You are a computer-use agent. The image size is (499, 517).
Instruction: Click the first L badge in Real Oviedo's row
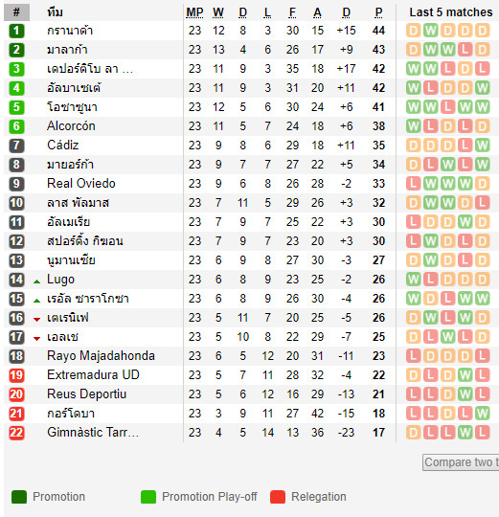click(413, 183)
